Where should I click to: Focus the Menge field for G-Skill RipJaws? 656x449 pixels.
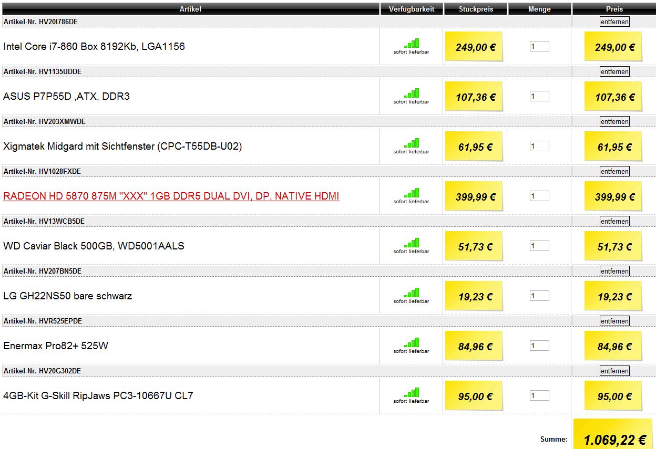point(539,395)
